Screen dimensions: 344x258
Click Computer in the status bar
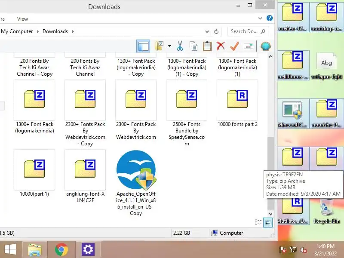(227, 233)
